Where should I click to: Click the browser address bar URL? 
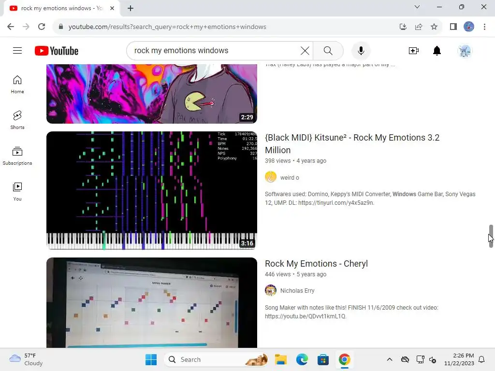(x=167, y=27)
